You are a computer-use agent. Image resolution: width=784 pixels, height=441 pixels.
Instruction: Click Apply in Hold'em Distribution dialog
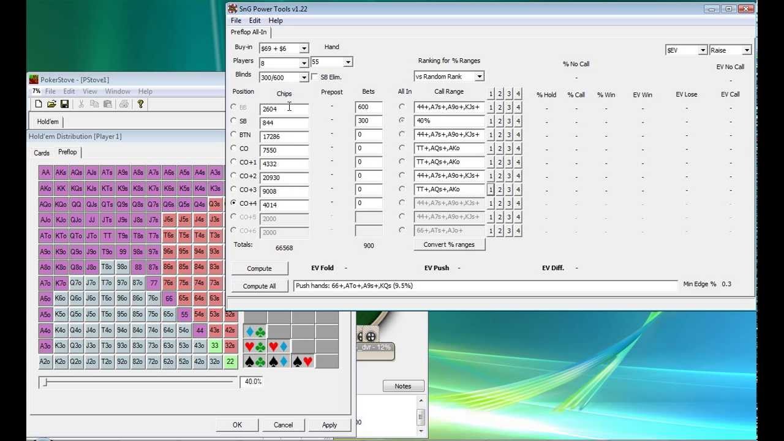(x=330, y=425)
